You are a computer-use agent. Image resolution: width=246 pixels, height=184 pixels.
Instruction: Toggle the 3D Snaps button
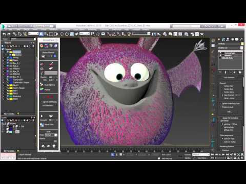[x=109, y=34]
